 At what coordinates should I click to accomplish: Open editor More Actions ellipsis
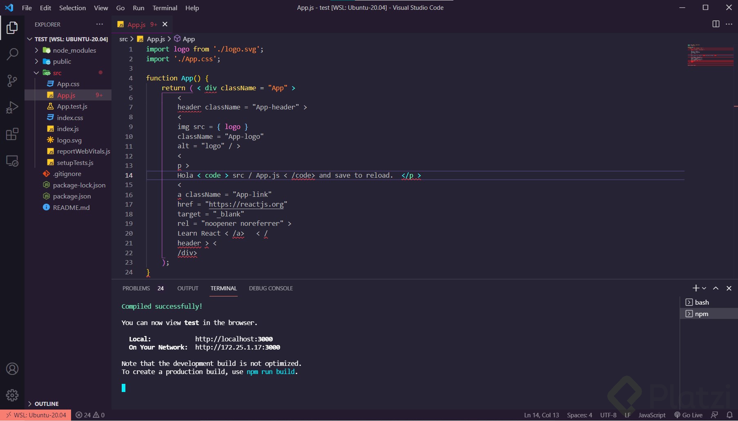tap(729, 24)
